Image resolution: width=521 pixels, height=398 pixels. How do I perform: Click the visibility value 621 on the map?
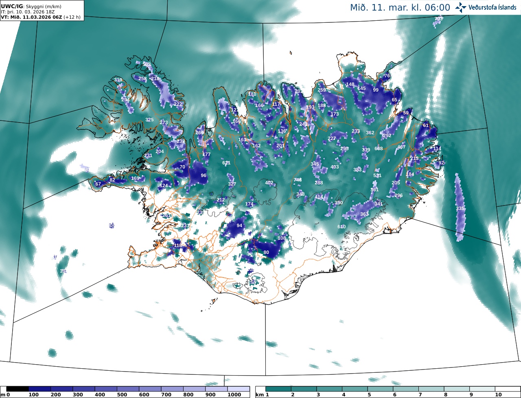pos(226,163)
